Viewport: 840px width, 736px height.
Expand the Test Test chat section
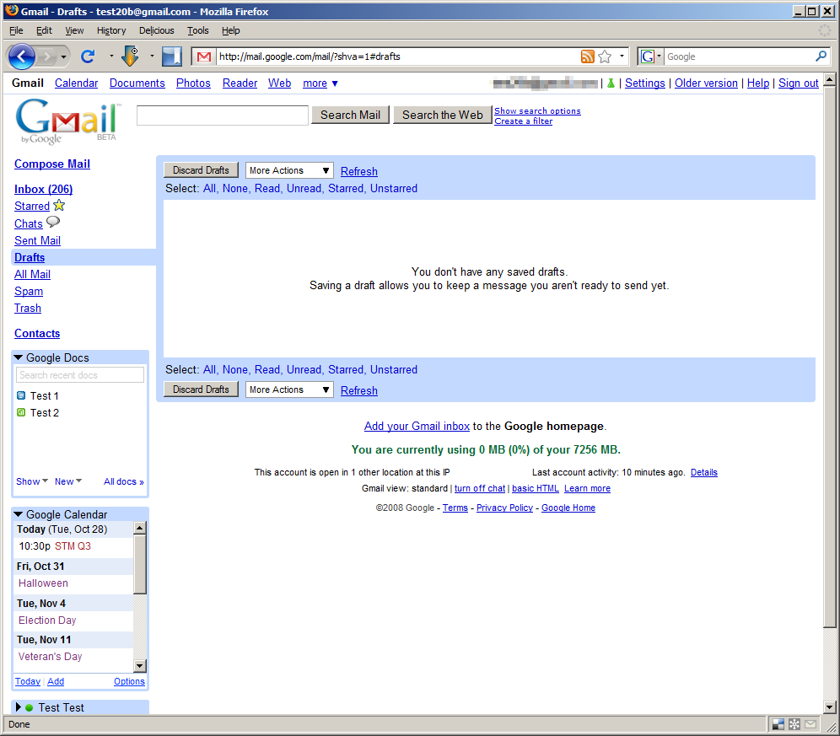coord(19,707)
